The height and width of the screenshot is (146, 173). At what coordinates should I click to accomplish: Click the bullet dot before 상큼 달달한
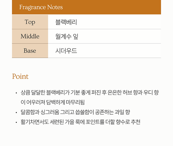[x=16, y=93]
